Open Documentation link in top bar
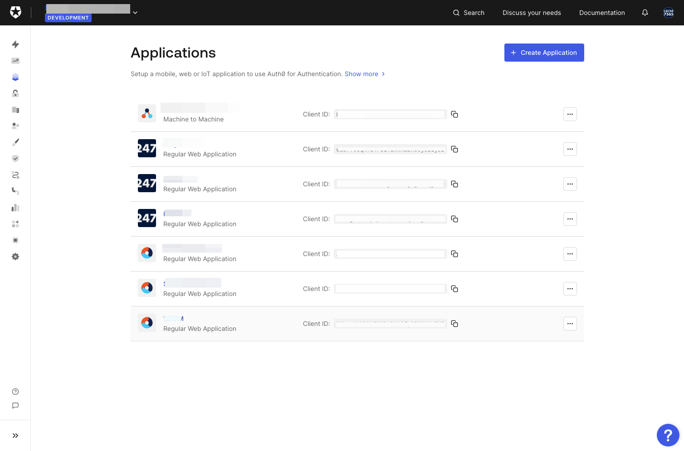The image size is (684, 451). [602, 13]
